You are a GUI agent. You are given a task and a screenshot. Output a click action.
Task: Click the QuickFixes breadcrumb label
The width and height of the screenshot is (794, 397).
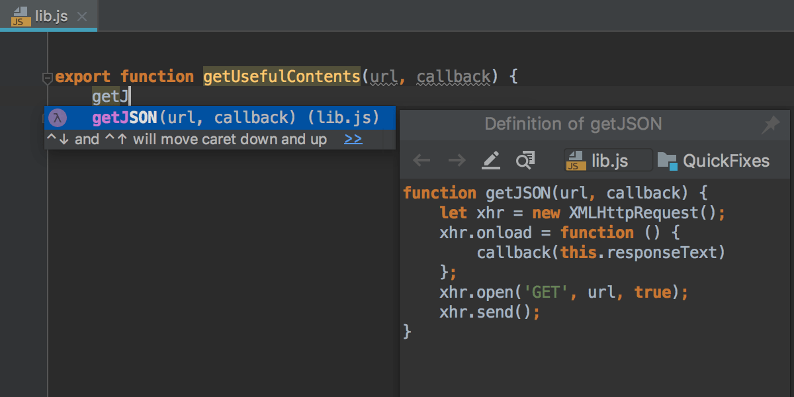point(726,160)
